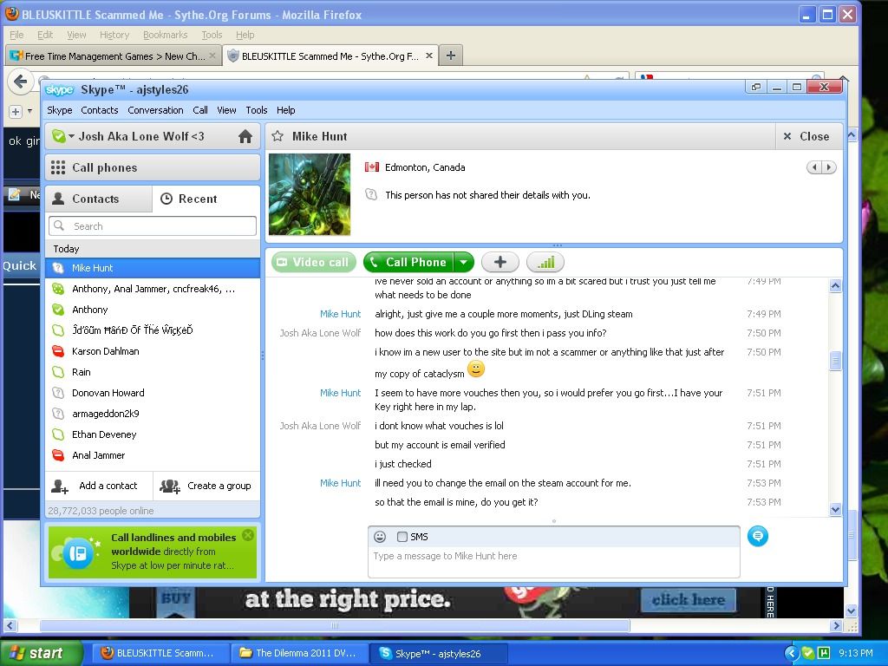Screen dimensions: 888x666
Task: Click the Firefox horizontal scrollbar
Action: point(334,626)
